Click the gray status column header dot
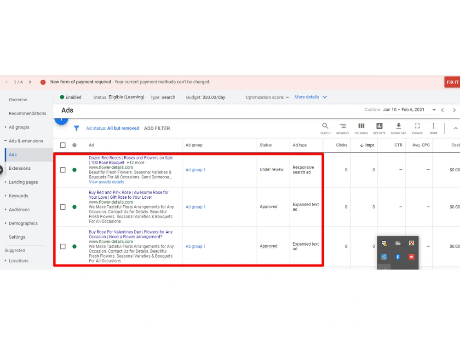 click(x=75, y=145)
